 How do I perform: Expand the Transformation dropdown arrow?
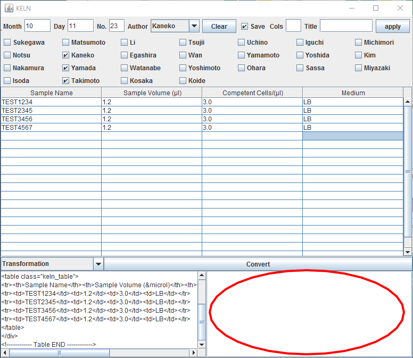coord(98,264)
